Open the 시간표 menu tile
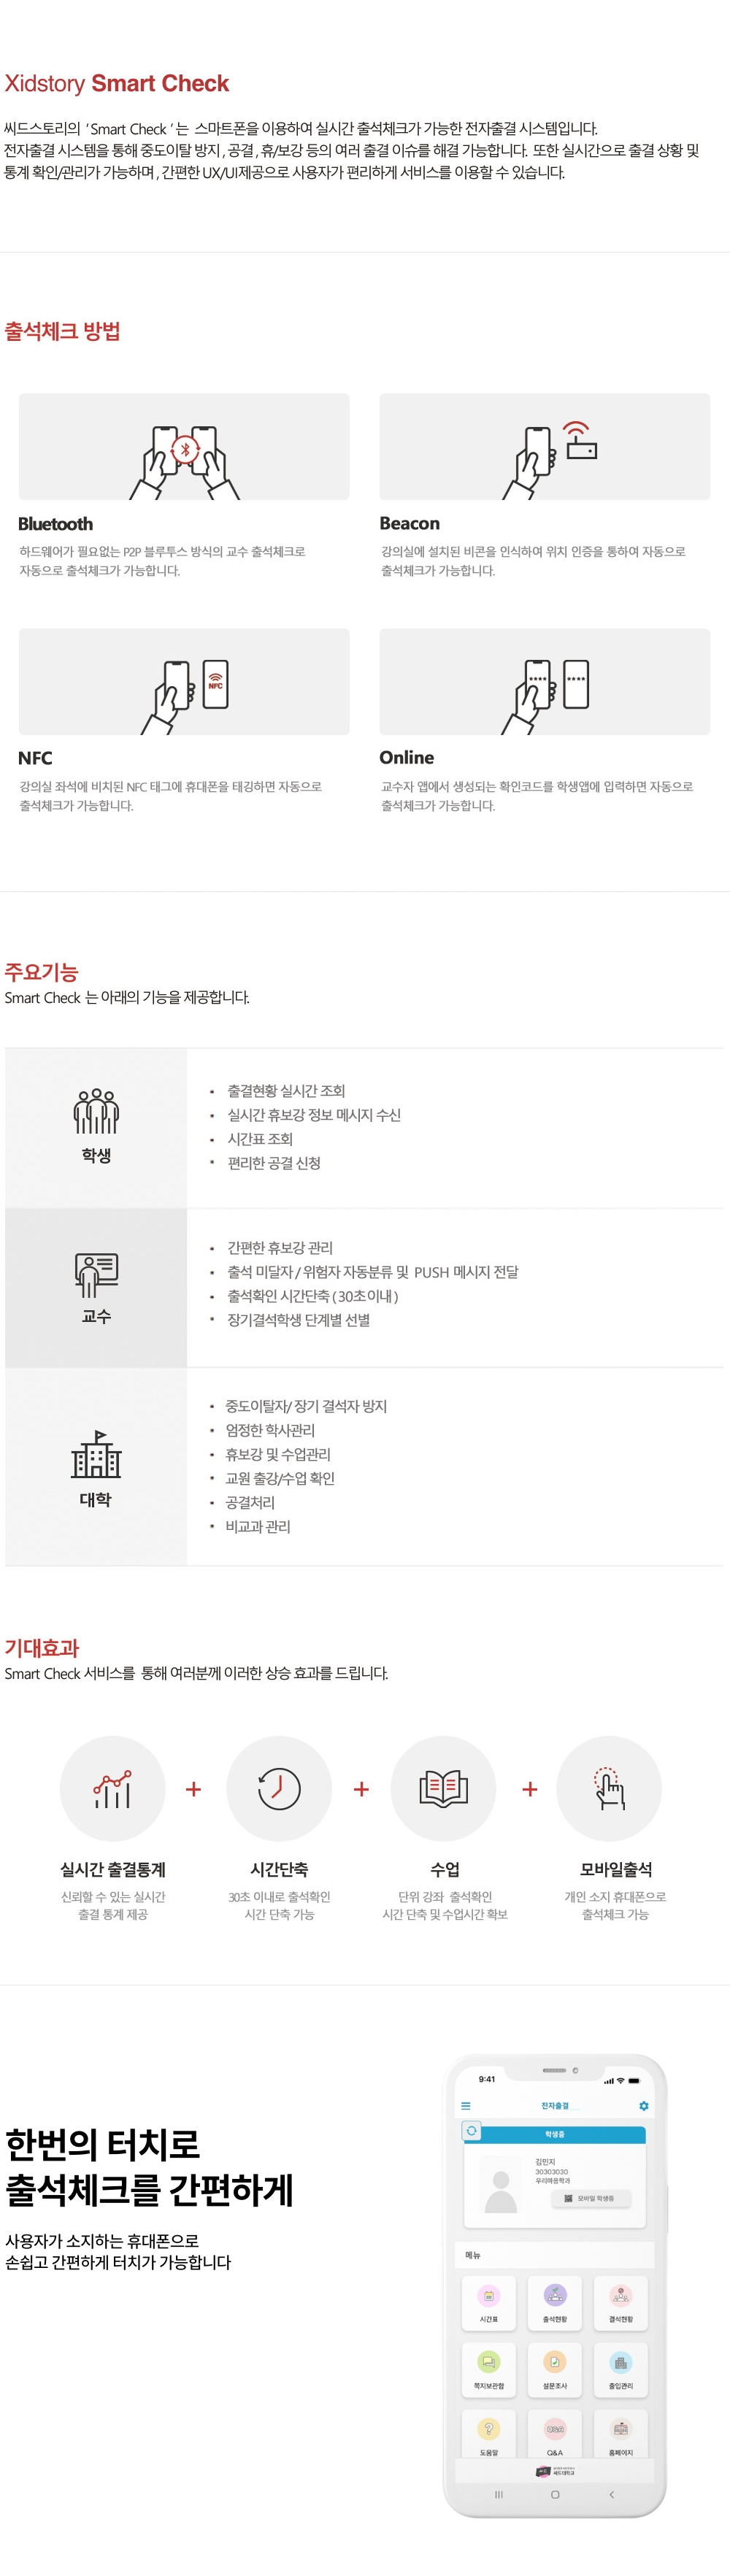This screenshot has width=730, height=2576. click(x=488, y=2302)
